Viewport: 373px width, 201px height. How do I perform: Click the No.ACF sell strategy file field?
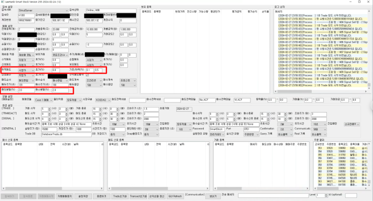pos(207,100)
